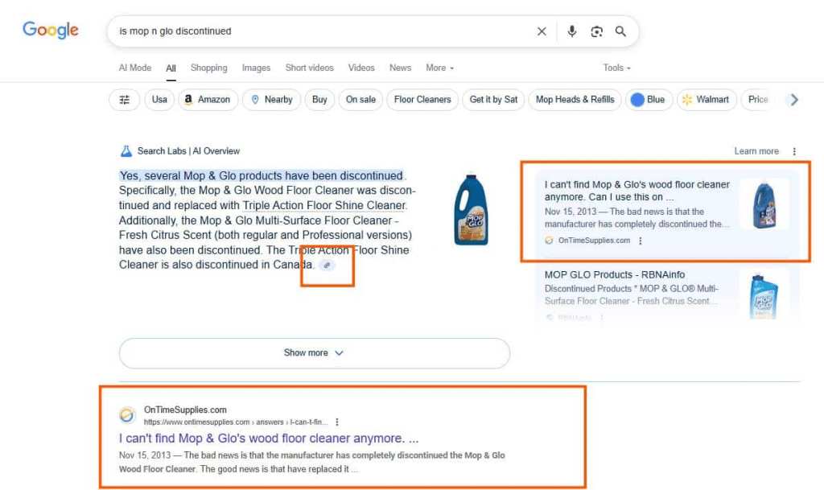The width and height of the screenshot is (824, 490).
Task: Select Mop Heads & Refills chip
Action: coord(575,100)
